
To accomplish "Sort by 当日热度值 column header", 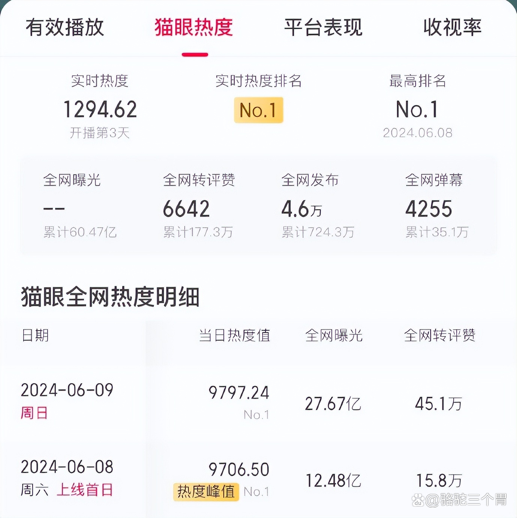I will click(235, 335).
